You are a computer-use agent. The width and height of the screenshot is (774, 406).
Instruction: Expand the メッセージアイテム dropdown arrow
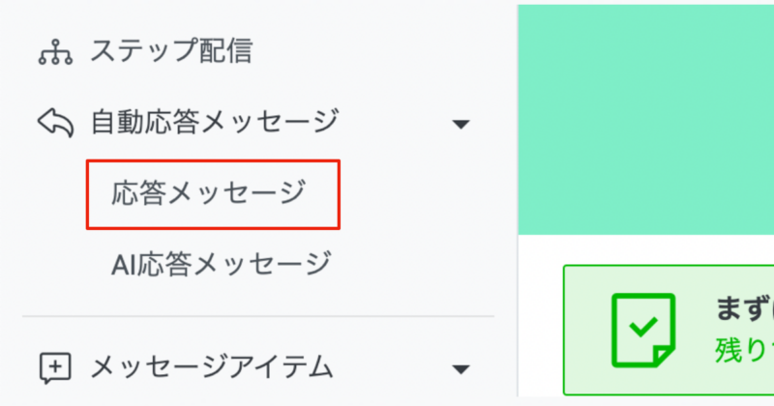point(461,369)
